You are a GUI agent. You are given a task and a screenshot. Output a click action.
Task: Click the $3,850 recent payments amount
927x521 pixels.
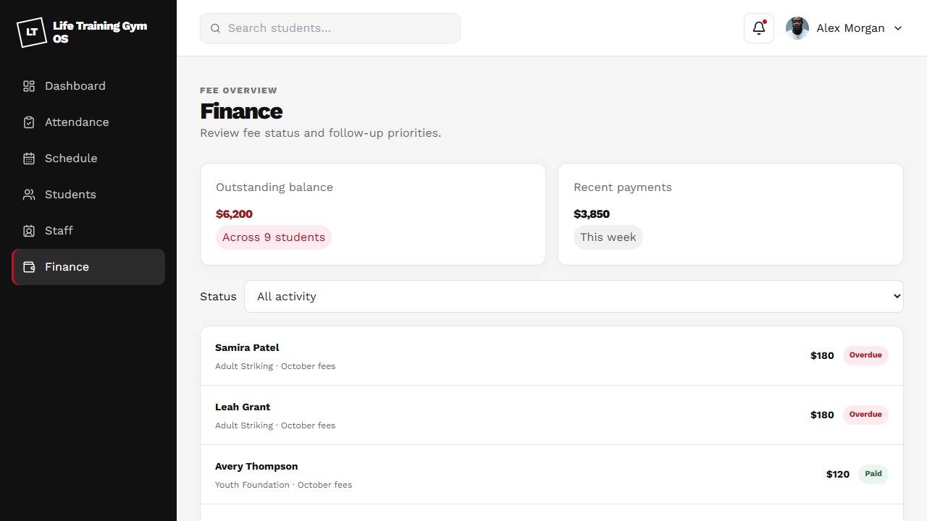592,214
